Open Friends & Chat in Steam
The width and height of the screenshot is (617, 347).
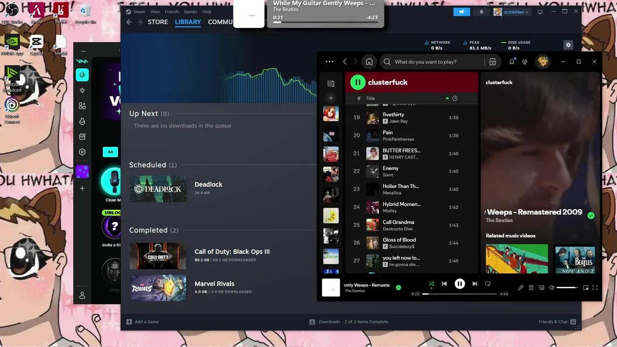[x=558, y=322]
